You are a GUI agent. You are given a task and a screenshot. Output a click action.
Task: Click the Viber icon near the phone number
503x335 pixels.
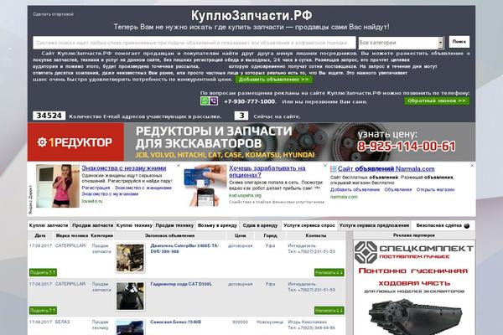tap(214, 101)
